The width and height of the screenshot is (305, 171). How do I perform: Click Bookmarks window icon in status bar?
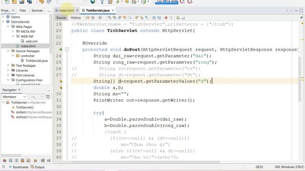pyautogui.click(x=10, y=167)
